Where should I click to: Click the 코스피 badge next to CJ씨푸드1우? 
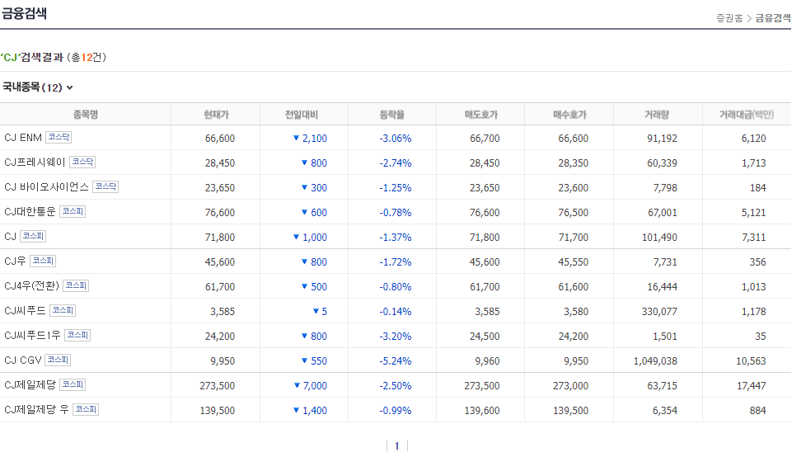point(77,335)
